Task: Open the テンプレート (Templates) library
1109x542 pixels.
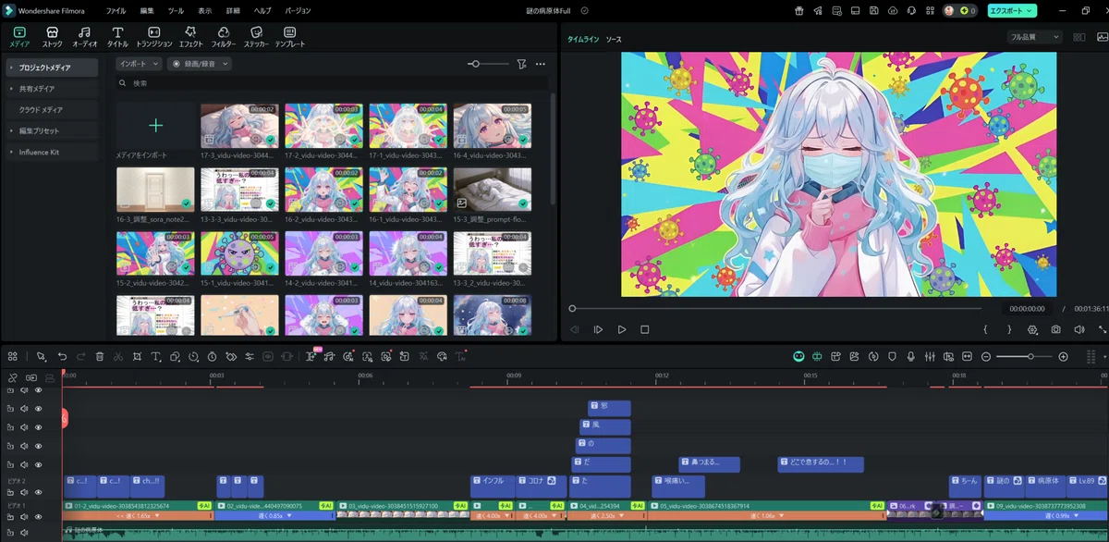Action: pyautogui.click(x=289, y=37)
